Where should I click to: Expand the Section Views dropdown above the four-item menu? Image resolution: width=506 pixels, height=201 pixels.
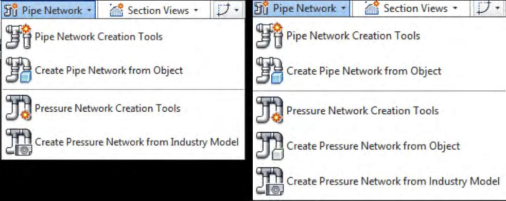point(154,10)
